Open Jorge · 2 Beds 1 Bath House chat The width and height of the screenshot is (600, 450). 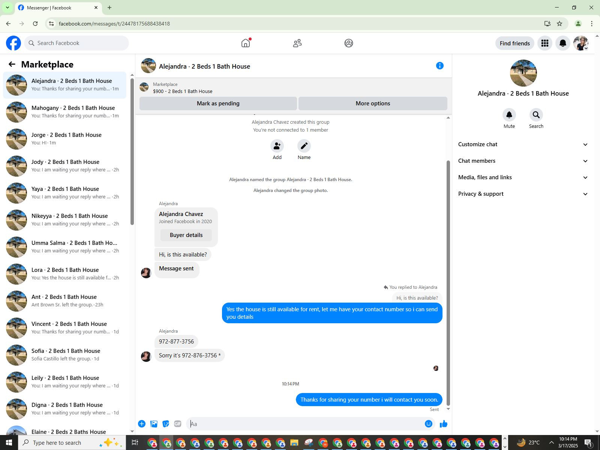pyautogui.click(x=65, y=139)
